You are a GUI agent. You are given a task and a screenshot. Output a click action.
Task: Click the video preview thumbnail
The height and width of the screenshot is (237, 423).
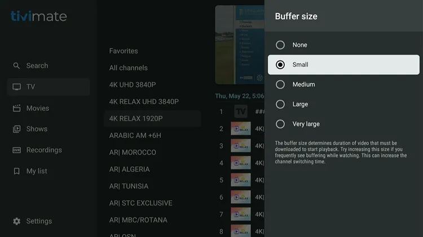240,44
